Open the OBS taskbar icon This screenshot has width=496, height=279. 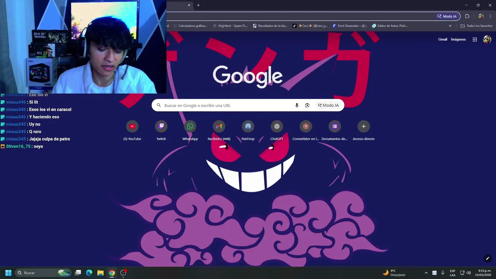click(x=123, y=273)
